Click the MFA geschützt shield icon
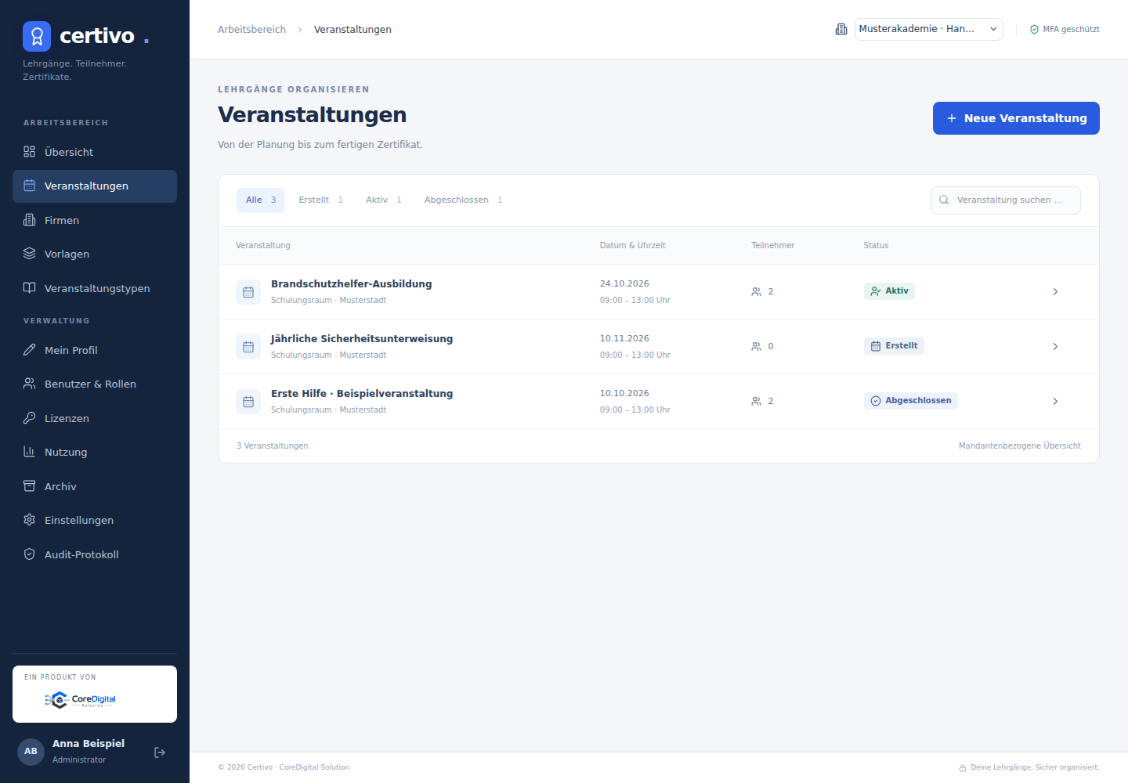This screenshot has height=783, width=1128. tap(1034, 30)
